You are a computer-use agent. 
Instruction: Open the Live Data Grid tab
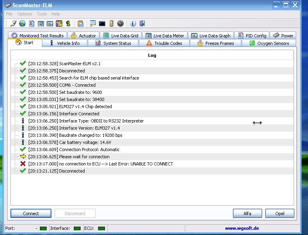(120, 35)
